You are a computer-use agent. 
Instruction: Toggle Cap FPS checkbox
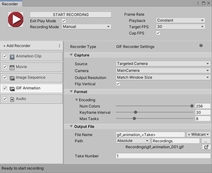(158, 33)
